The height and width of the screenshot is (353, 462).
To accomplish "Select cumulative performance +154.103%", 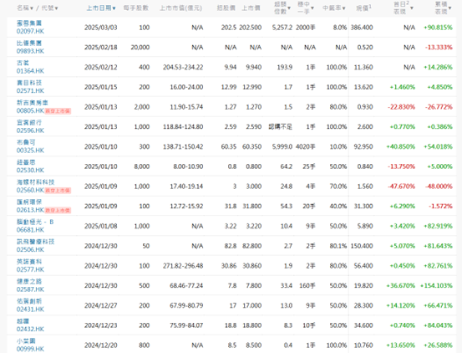I will tap(436, 285).
